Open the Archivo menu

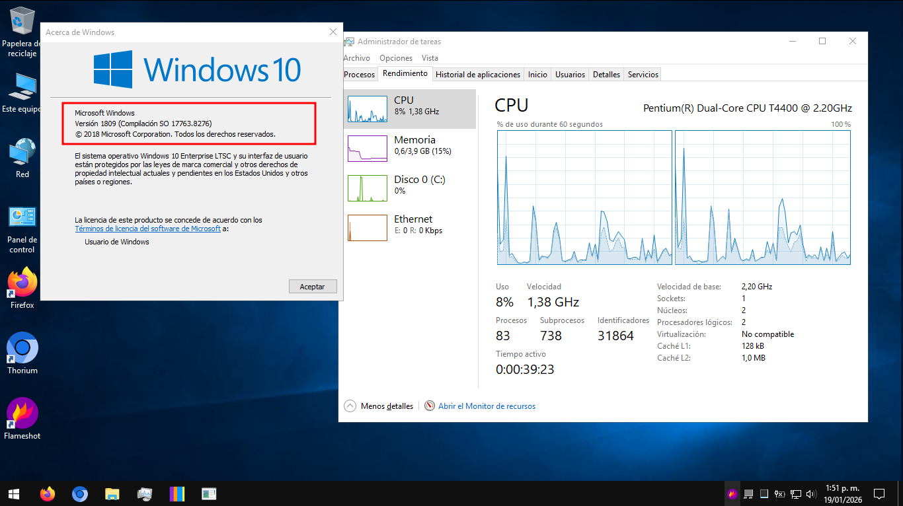(x=357, y=58)
